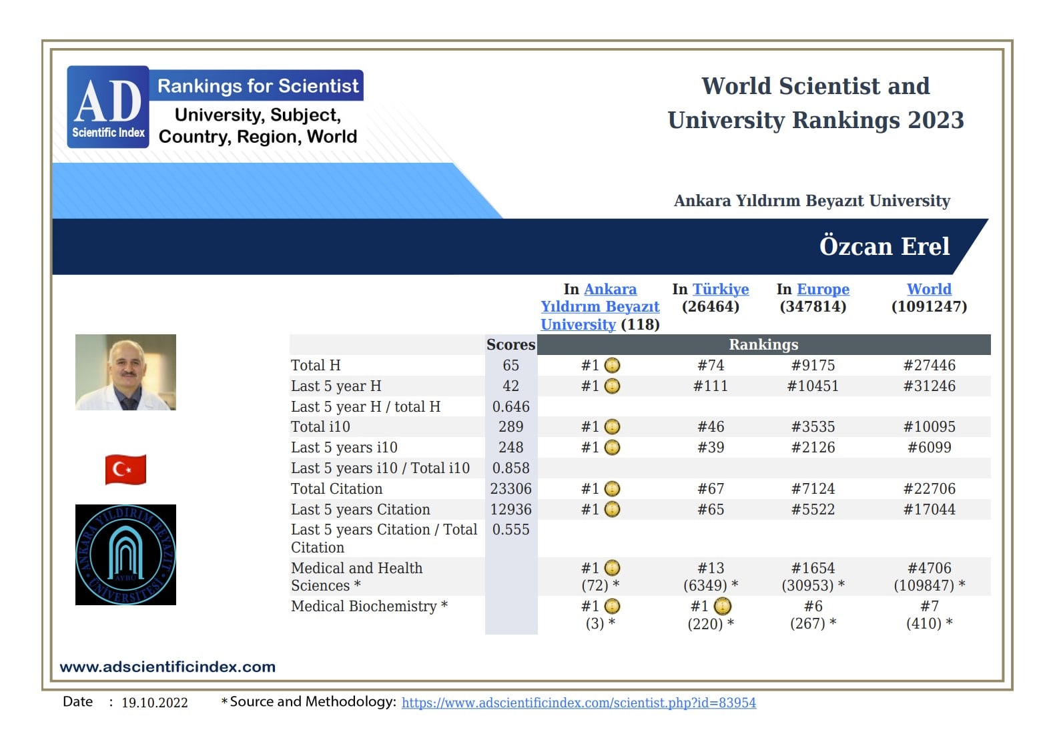Screen dimensions: 1049x740
Task: Select the Total H score 65
Action: click(511, 366)
